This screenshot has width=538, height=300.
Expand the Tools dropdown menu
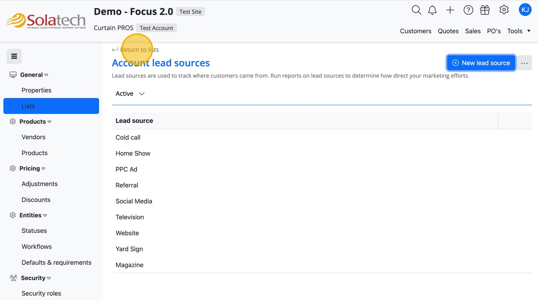519,31
